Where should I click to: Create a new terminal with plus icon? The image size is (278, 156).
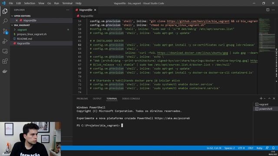[261, 98]
